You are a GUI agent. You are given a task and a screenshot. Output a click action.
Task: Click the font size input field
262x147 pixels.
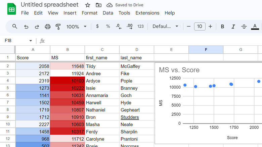click(200, 27)
